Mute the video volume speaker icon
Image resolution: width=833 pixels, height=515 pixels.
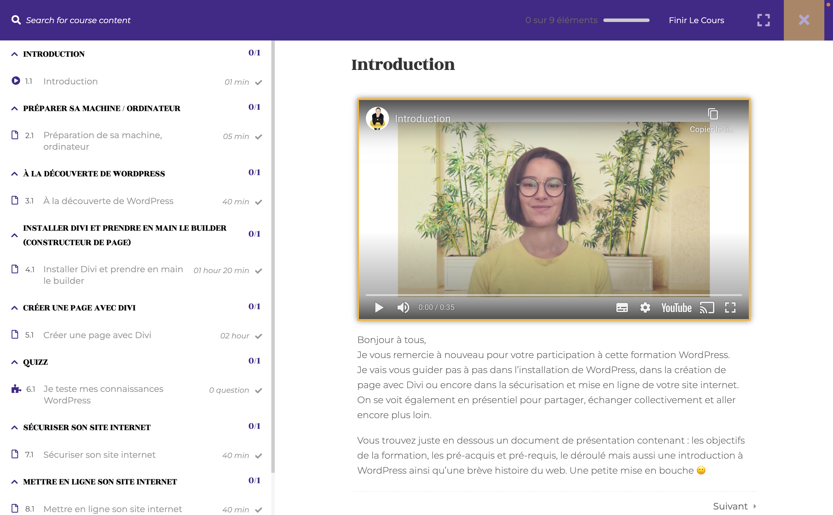[x=403, y=307]
